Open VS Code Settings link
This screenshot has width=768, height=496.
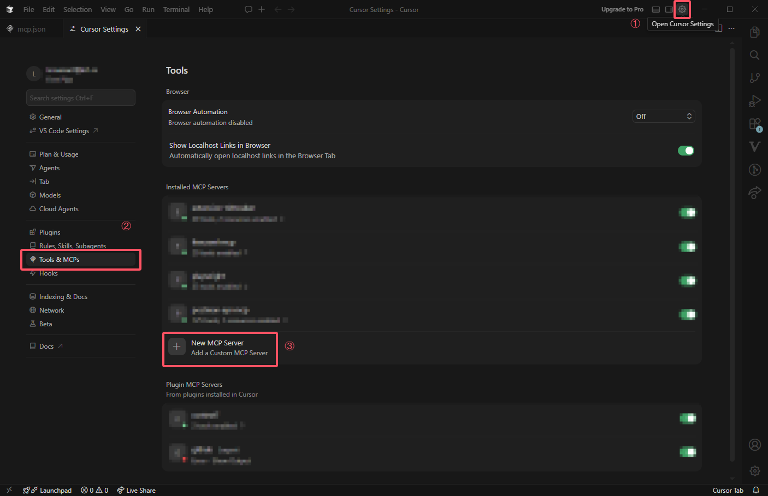(x=64, y=131)
